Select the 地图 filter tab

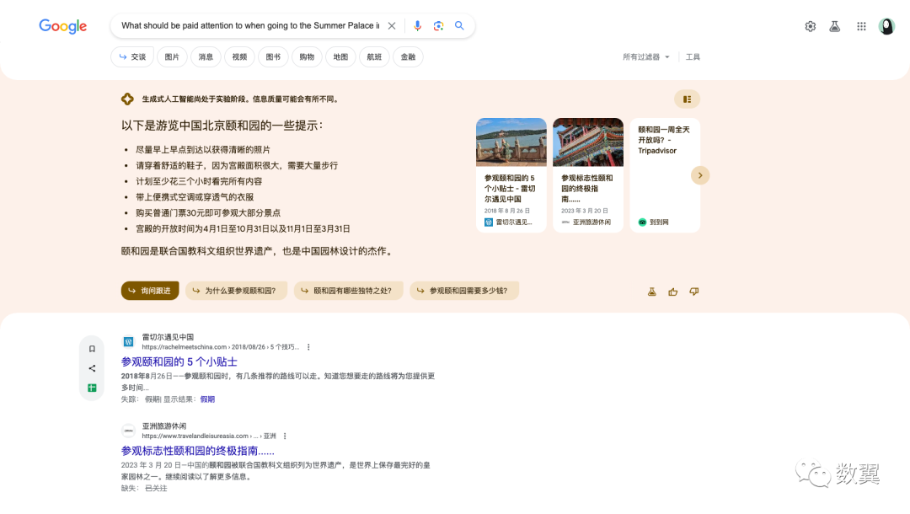[x=340, y=56]
